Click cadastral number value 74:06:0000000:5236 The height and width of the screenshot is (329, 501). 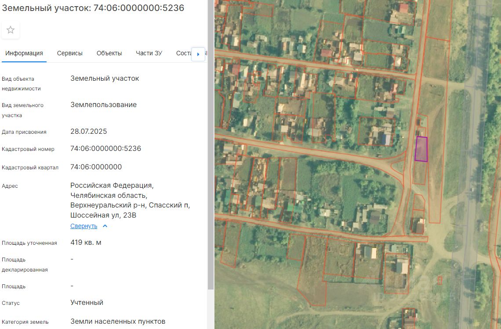point(106,149)
